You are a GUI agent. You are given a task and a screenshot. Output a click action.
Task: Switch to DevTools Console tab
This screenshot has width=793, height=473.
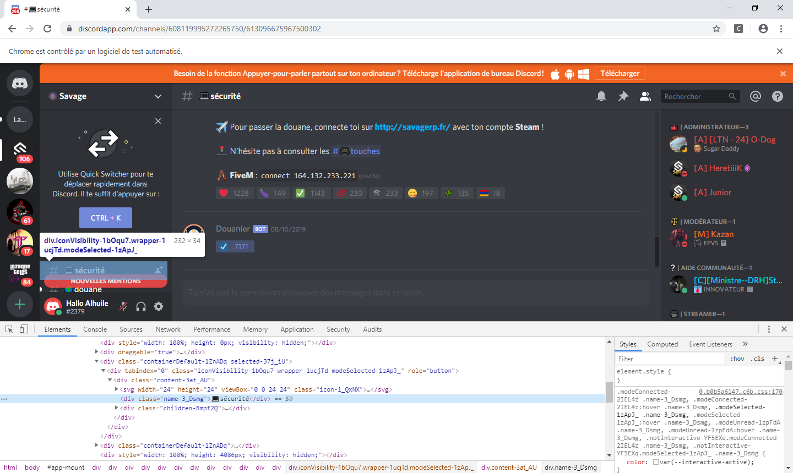pyautogui.click(x=95, y=329)
